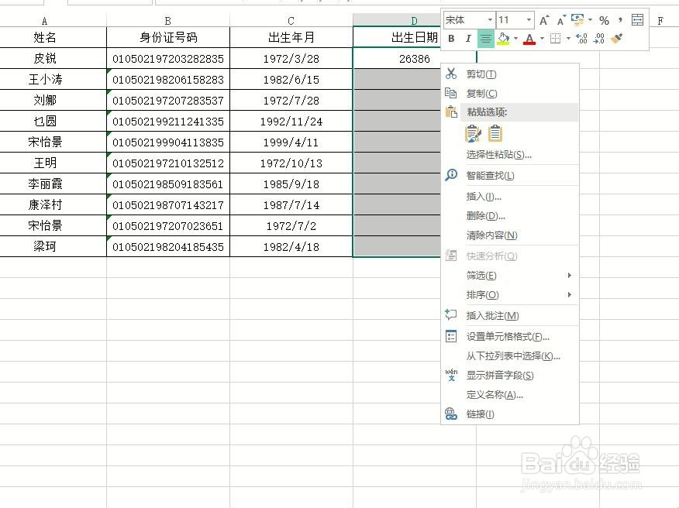Click the Accounting Number Format icon

click(578, 21)
